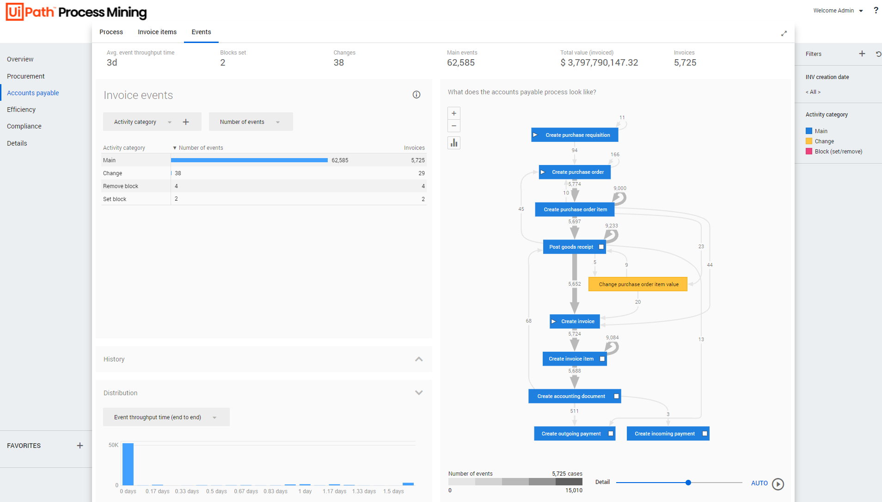The width and height of the screenshot is (882, 502).
Task: Click the Activity category column header
Action: [x=124, y=148]
